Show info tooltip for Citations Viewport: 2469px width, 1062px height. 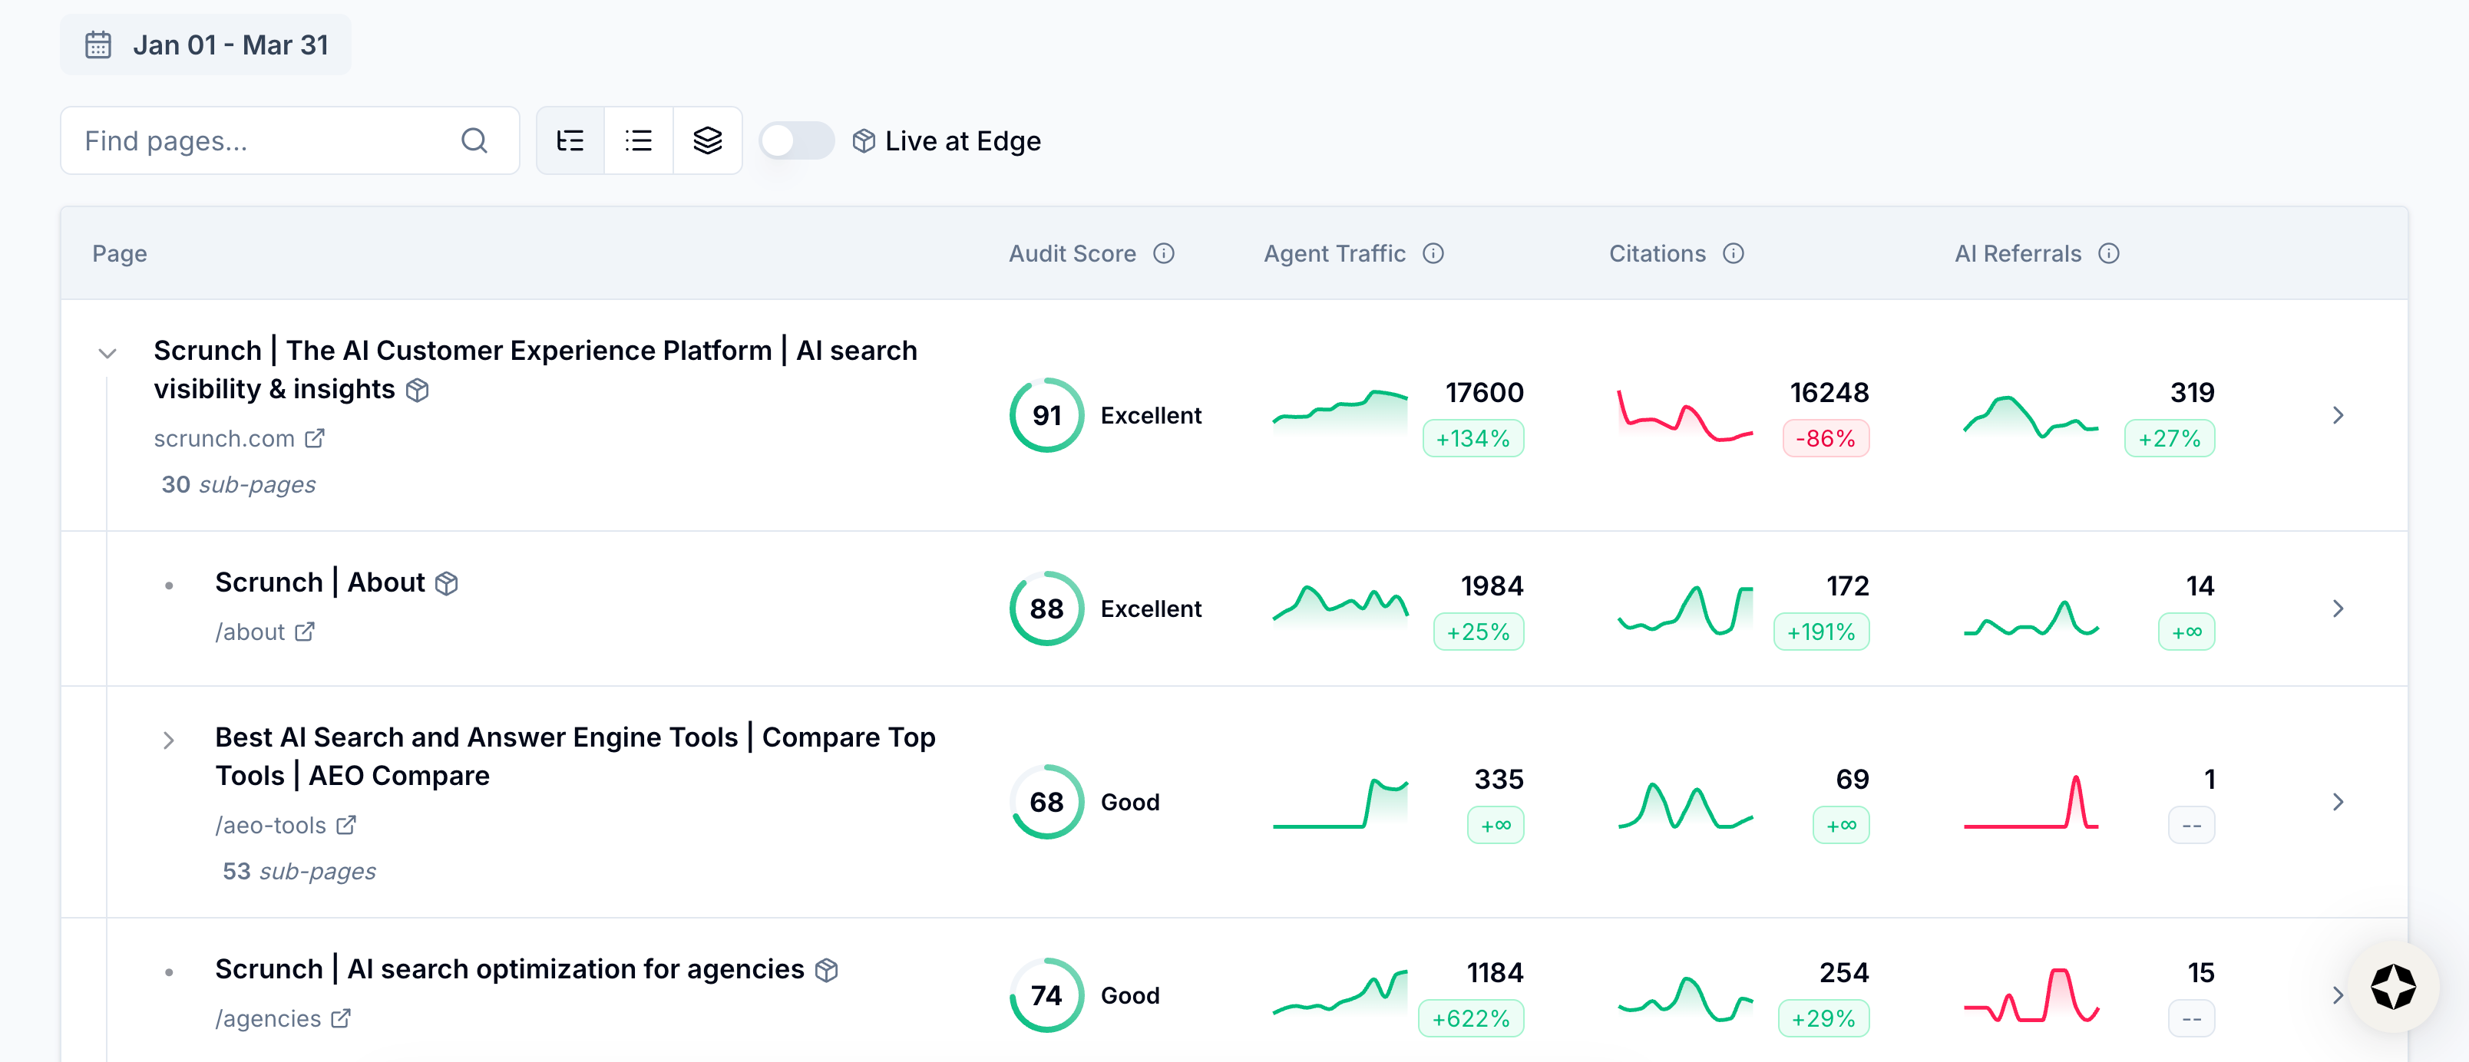(1733, 254)
